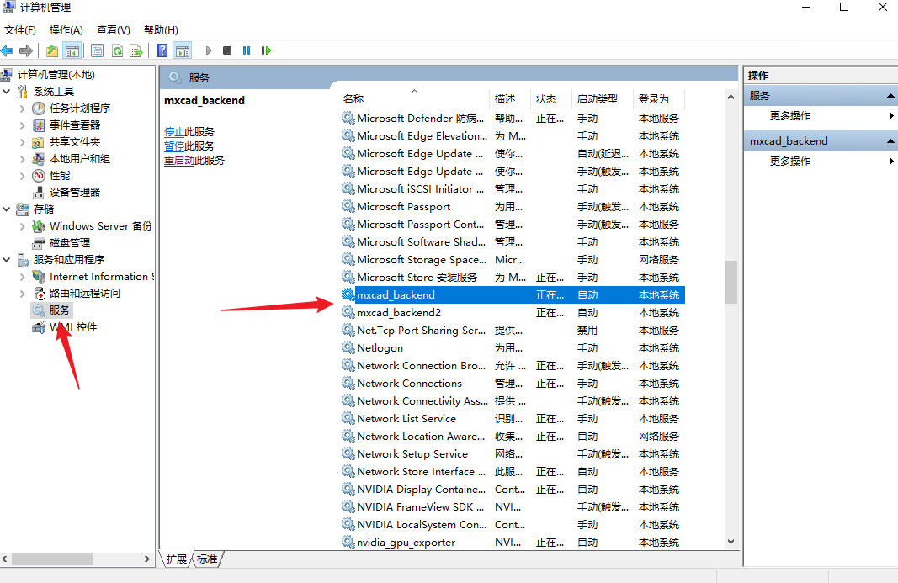Click the 停止 service link
898x583 pixels.
point(173,132)
